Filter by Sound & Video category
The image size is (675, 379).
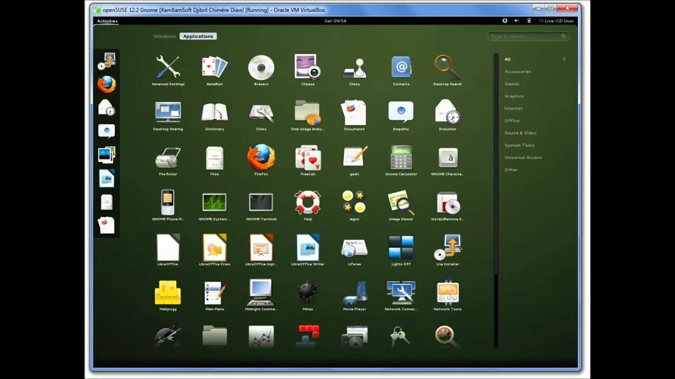tap(520, 133)
